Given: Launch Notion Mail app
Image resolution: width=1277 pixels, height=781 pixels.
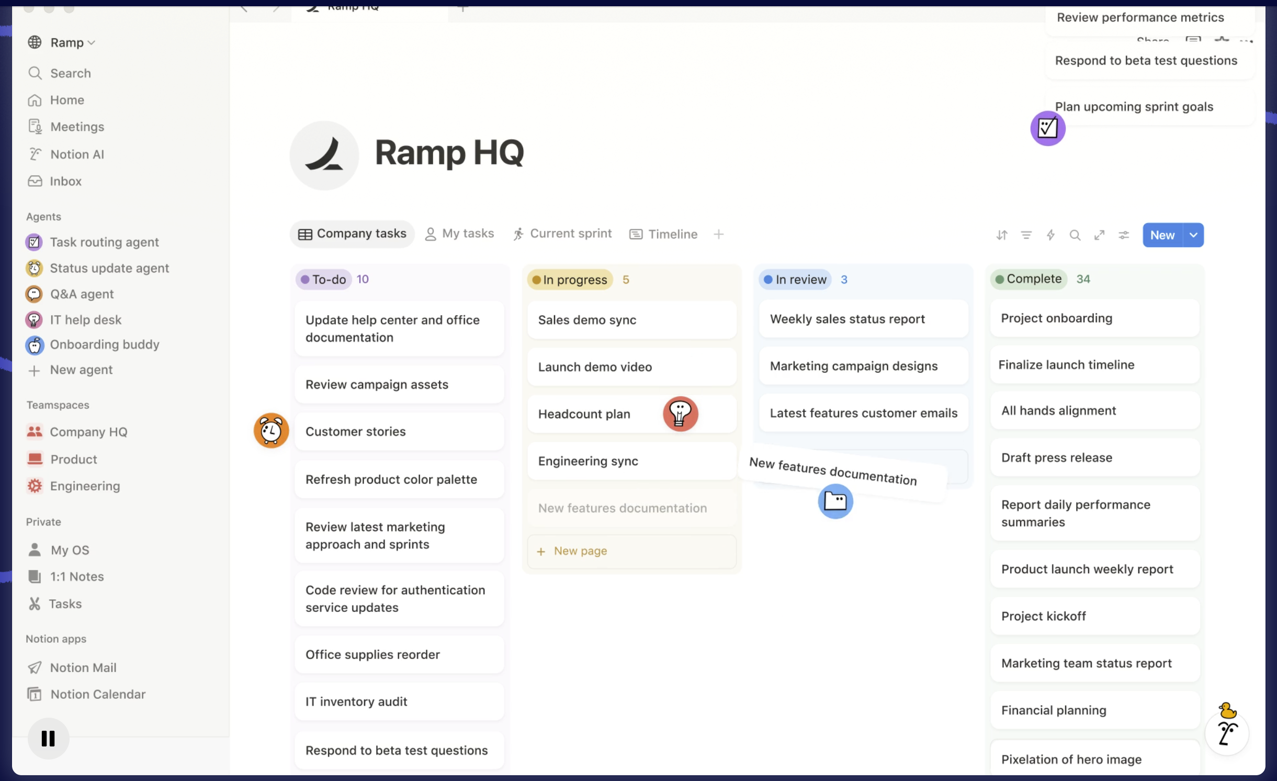Looking at the screenshot, I should [x=83, y=667].
